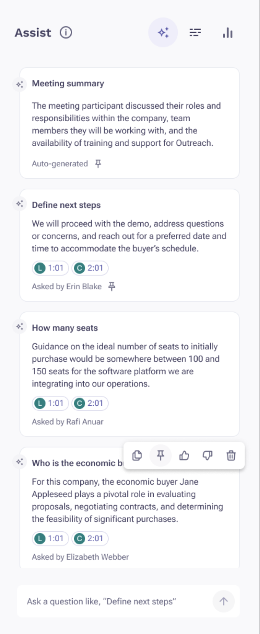The image size is (260, 634).
Task: Jump to C 2:01 in economic buyer card
Action: 90,539
